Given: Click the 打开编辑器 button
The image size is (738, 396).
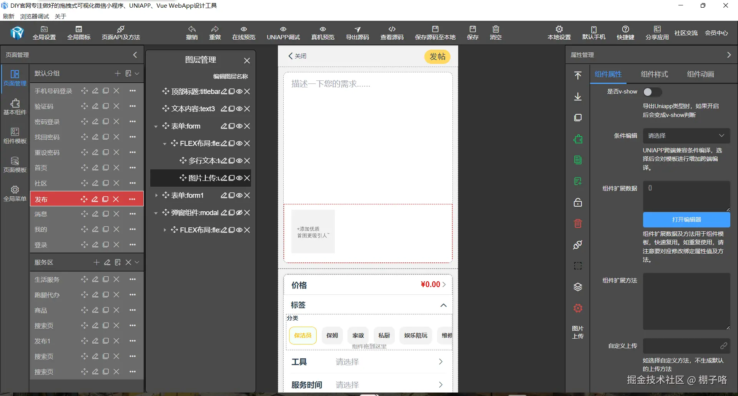Looking at the screenshot, I should tap(686, 219).
